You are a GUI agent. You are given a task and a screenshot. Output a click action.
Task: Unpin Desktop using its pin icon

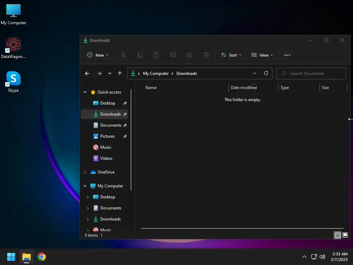click(125, 103)
